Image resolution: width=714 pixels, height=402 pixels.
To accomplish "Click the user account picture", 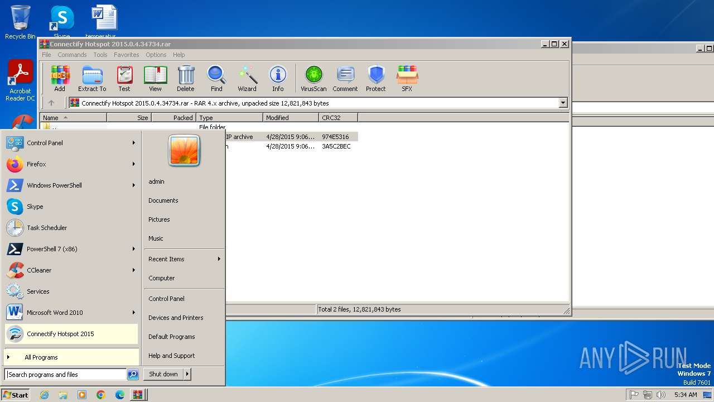I will (x=184, y=150).
